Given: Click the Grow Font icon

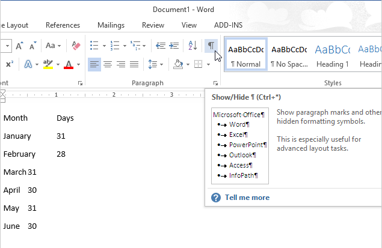Looking at the screenshot, I should pyautogui.click(x=20, y=46).
